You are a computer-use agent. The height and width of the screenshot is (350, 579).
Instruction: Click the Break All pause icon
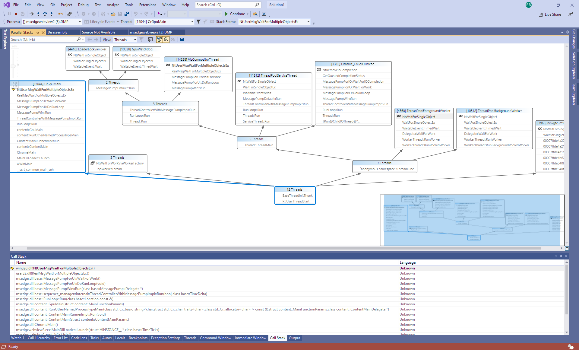click(x=9, y=14)
